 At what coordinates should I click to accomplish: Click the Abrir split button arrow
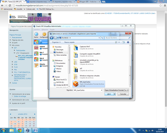(x=115, y=94)
